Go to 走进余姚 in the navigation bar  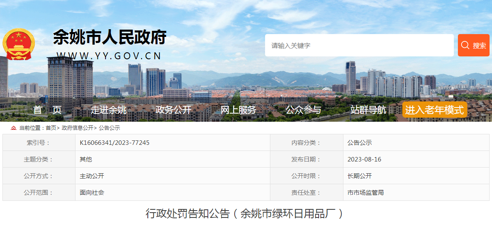point(108,110)
